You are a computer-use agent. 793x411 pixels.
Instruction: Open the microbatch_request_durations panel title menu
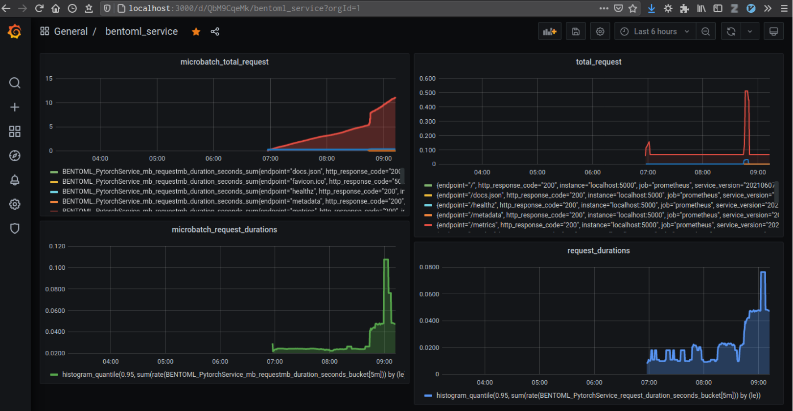224,230
